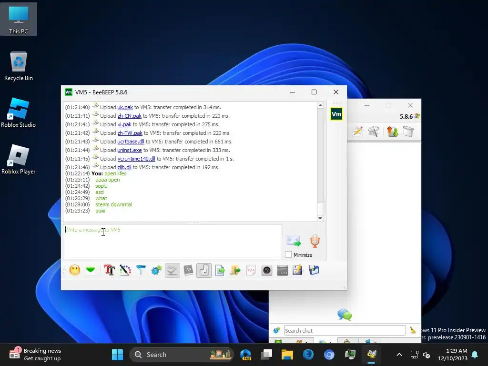Click the send file document icon
Image resolution: width=488 pixels, height=366 pixels.
pyautogui.click(x=220, y=270)
